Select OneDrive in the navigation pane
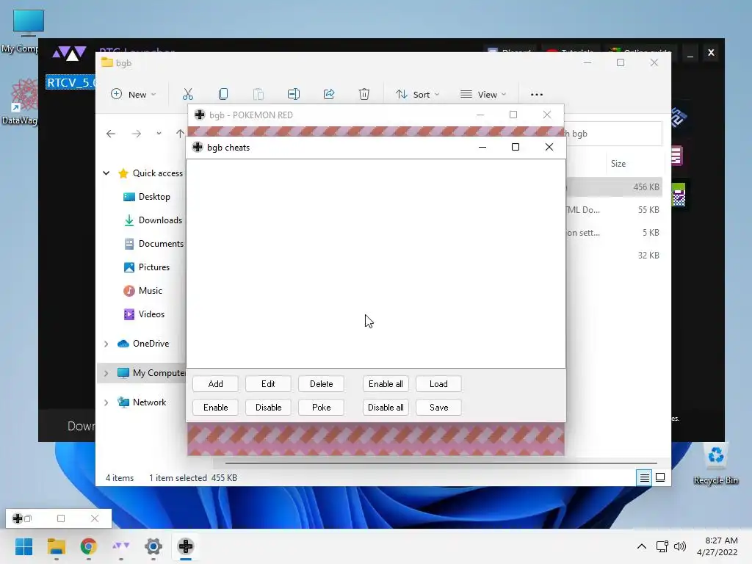Viewport: 752px width, 564px height. pos(151,344)
